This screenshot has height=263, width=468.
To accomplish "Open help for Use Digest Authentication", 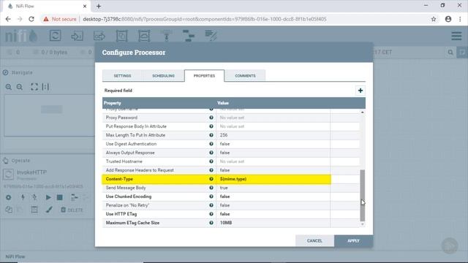I will (x=211, y=144).
